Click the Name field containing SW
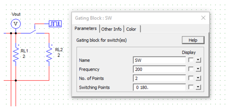The image size is (234, 111). [x=159, y=60]
